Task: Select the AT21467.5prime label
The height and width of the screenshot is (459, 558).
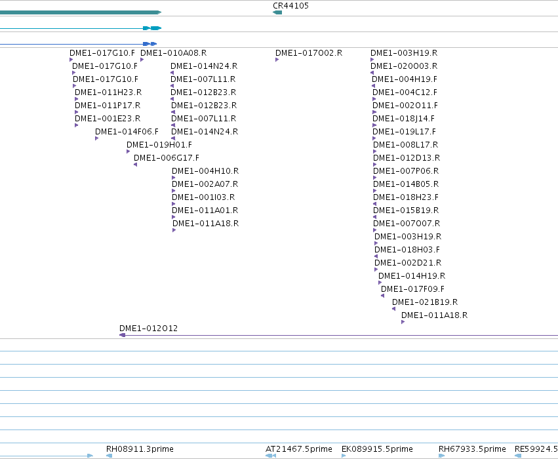Action: coord(299,449)
